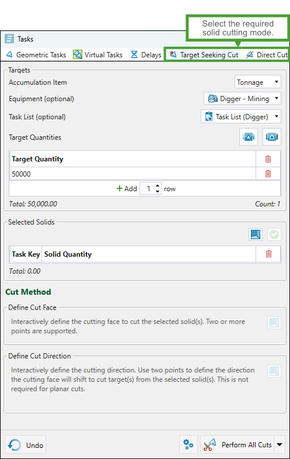Click Define Cut Direction interactive icon
Screen dimensions: 290x459
(x=274, y=371)
